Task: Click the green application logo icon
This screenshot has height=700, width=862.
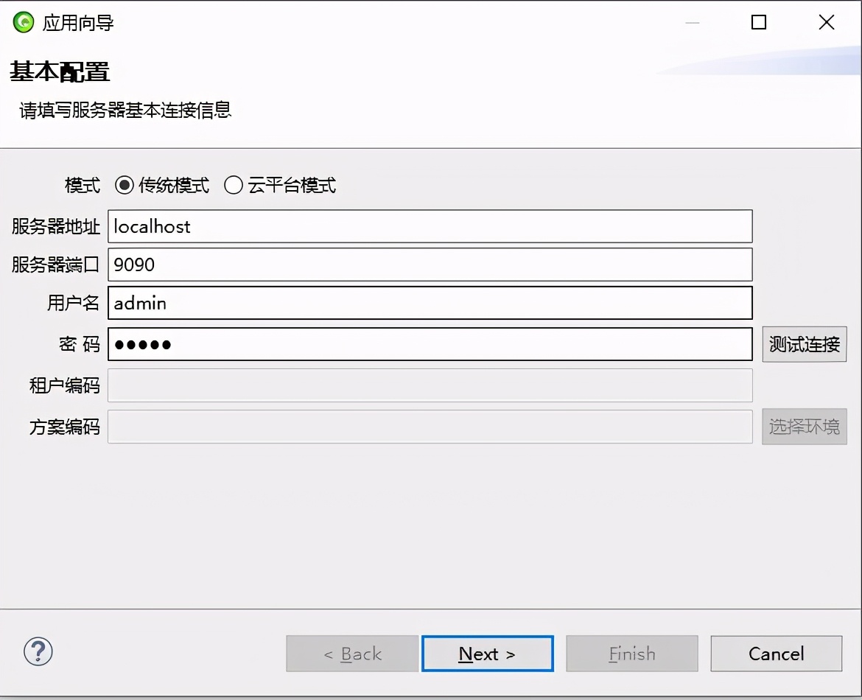Action: (x=23, y=22)
